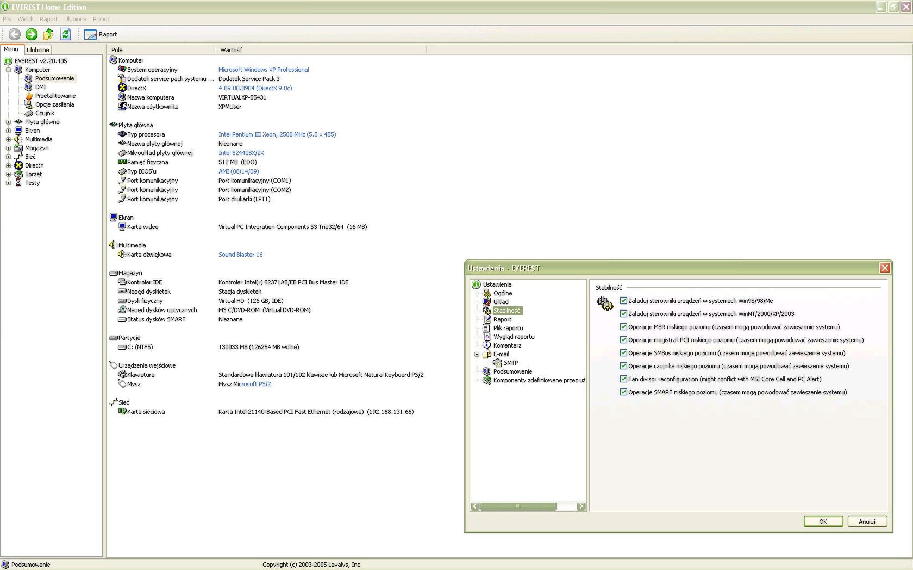
Task: Disable low-level PCI bus operations checkbox
Action: coord(623,340)
